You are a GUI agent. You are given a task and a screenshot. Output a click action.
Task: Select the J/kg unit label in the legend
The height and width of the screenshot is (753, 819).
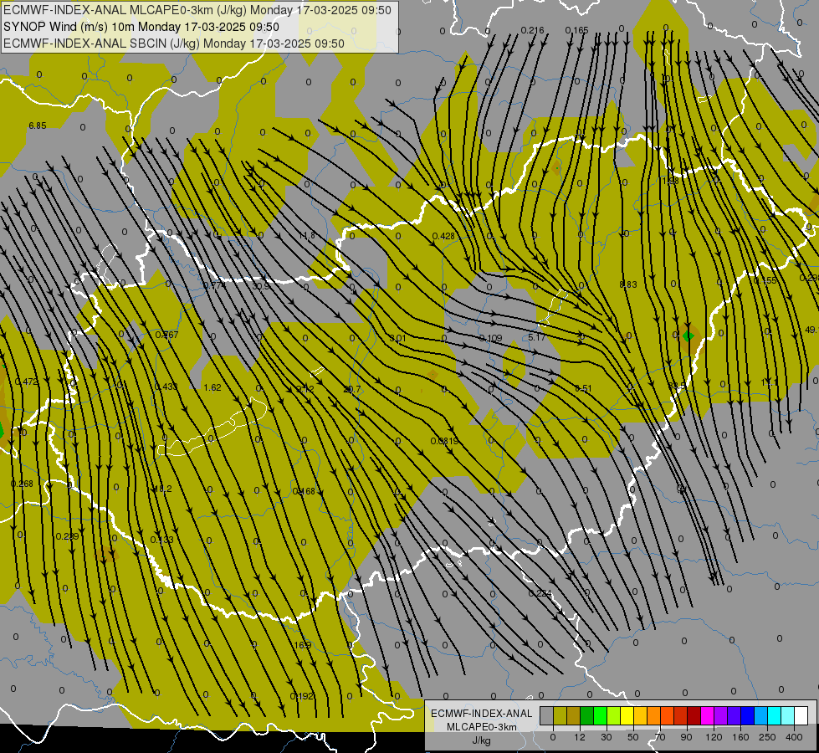click(481, 740)
